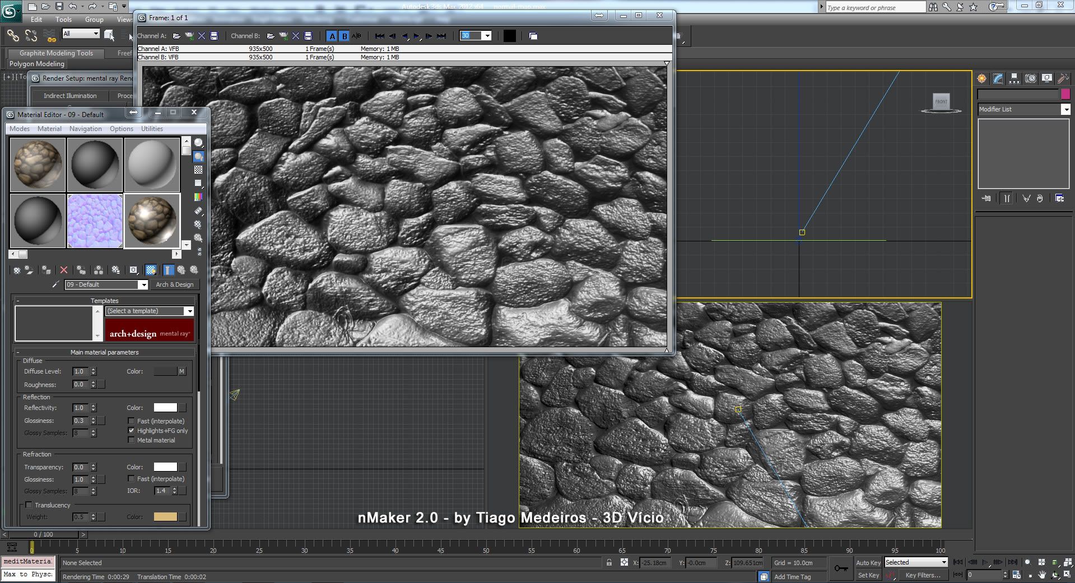Enable Fast (interpolate) under Reflection
1075x583 pixels.
click(x=131, y=421)
